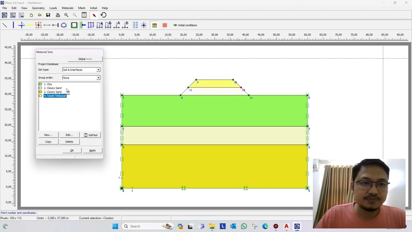Open the Edit menu
412x232 pixels.
[14, 8]
